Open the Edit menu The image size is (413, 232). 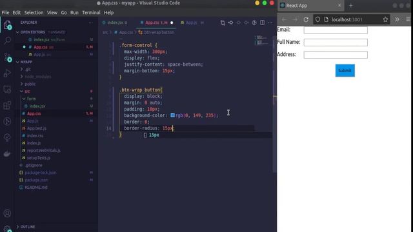pos(16,13)
